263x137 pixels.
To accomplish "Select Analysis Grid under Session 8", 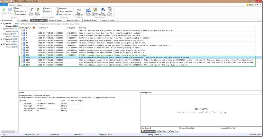I will pos(12,42).
